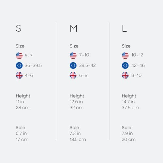
Task: Click the EU flag icon under size M
Action: pyautogui.click(x=73, y=66)
